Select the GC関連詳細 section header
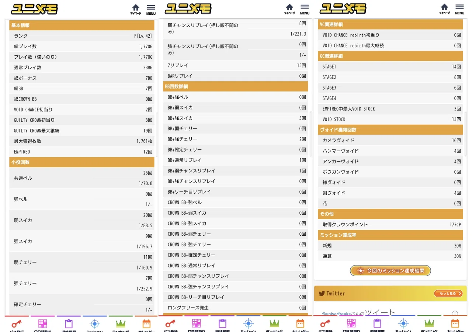 [391, 56]
